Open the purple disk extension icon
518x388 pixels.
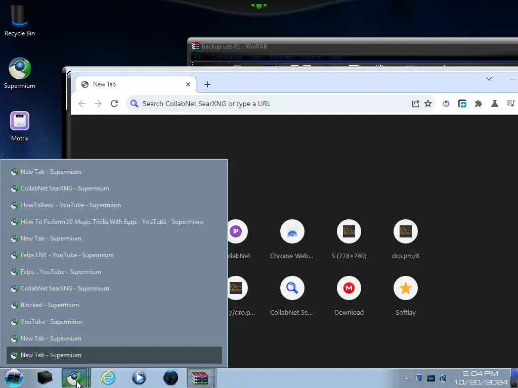click(x=446, y=104)
